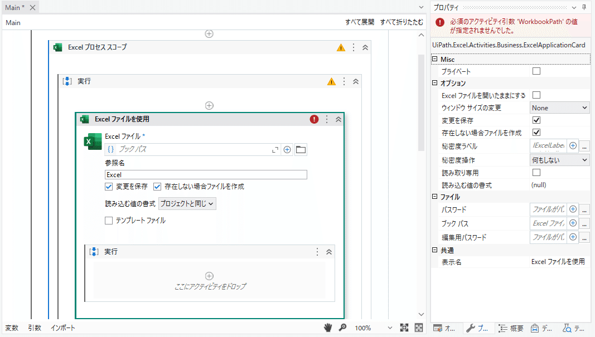Click plus icon in drop activity area
The image size is (595, 337).
(x=209, y=276)
